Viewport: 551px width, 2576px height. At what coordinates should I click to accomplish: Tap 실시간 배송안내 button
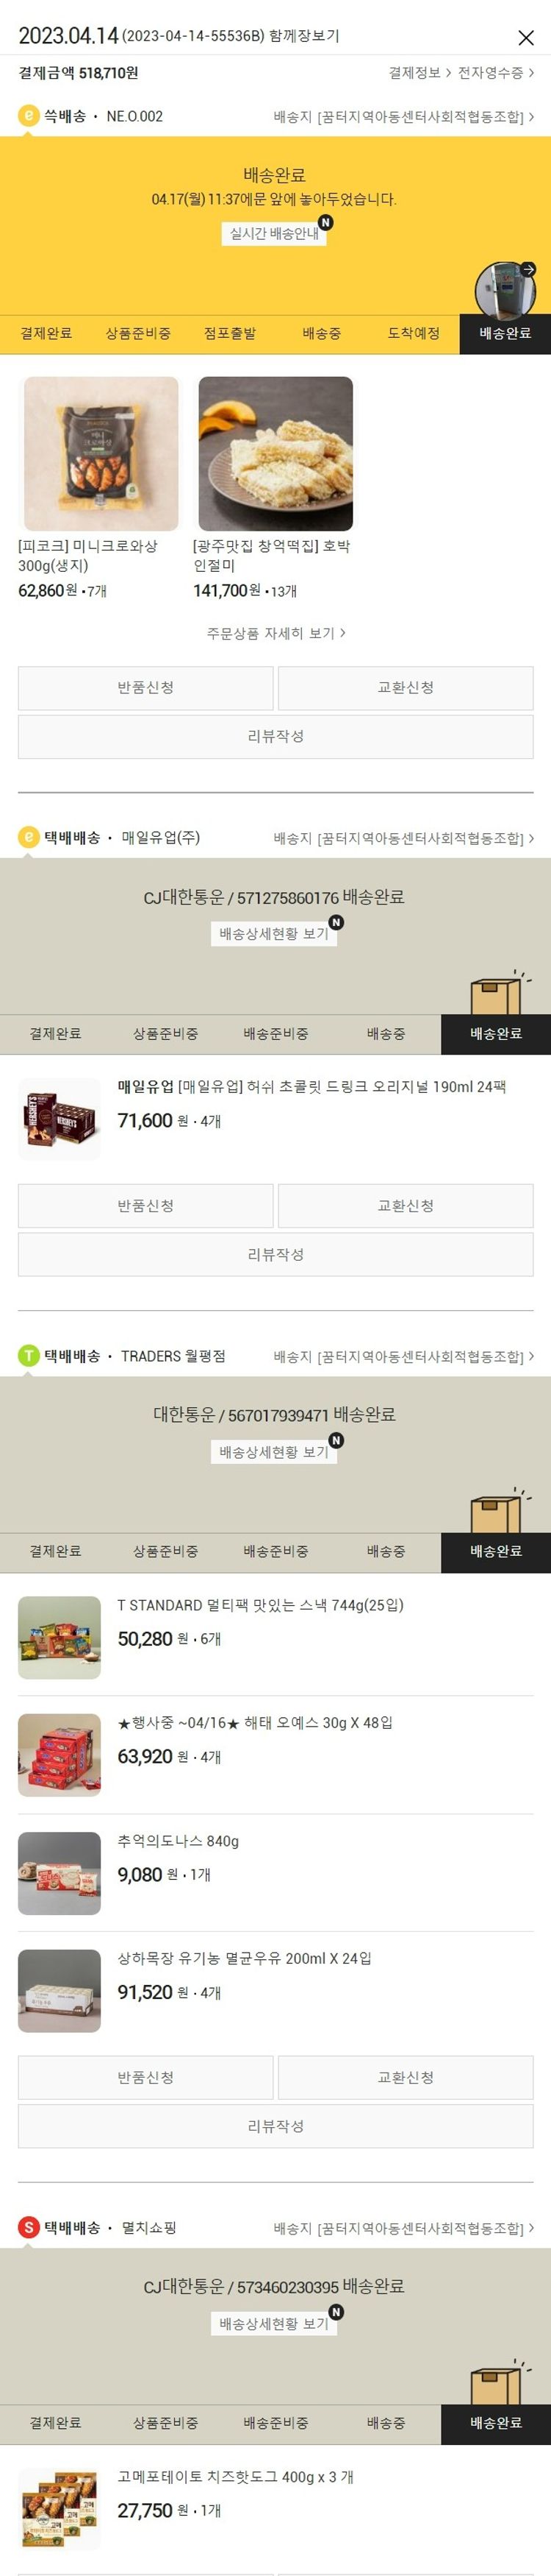pyautogui.click(x=275, y=233)
